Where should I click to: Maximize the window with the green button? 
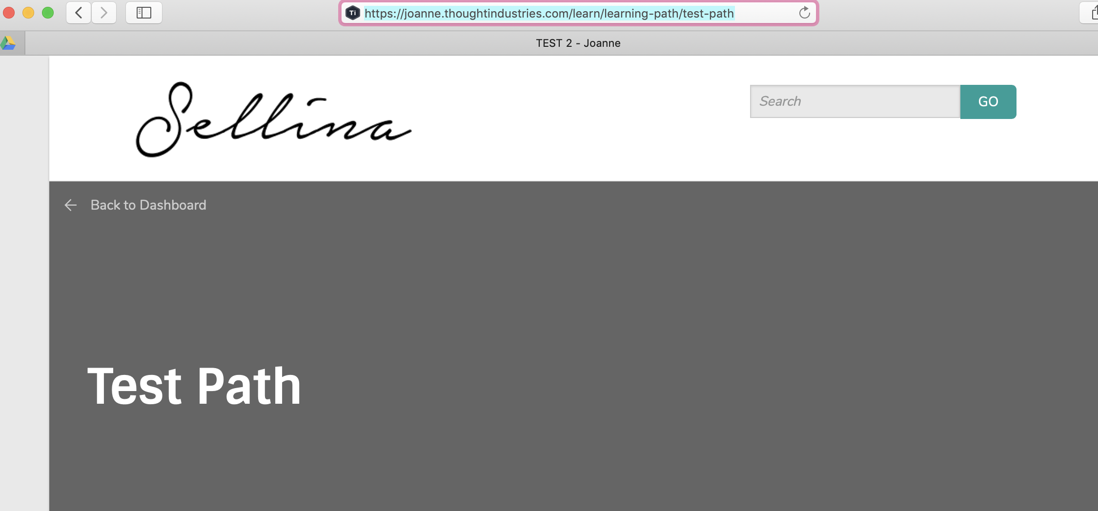click(48, 13)
